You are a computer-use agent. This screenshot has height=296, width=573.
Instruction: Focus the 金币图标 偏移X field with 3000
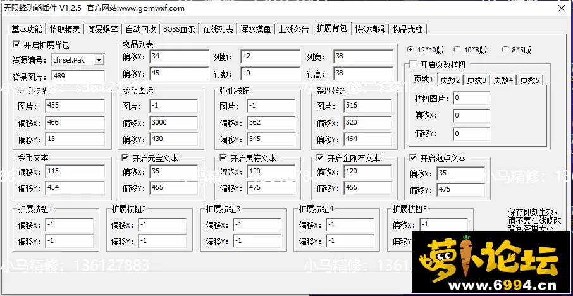(173, 123)
